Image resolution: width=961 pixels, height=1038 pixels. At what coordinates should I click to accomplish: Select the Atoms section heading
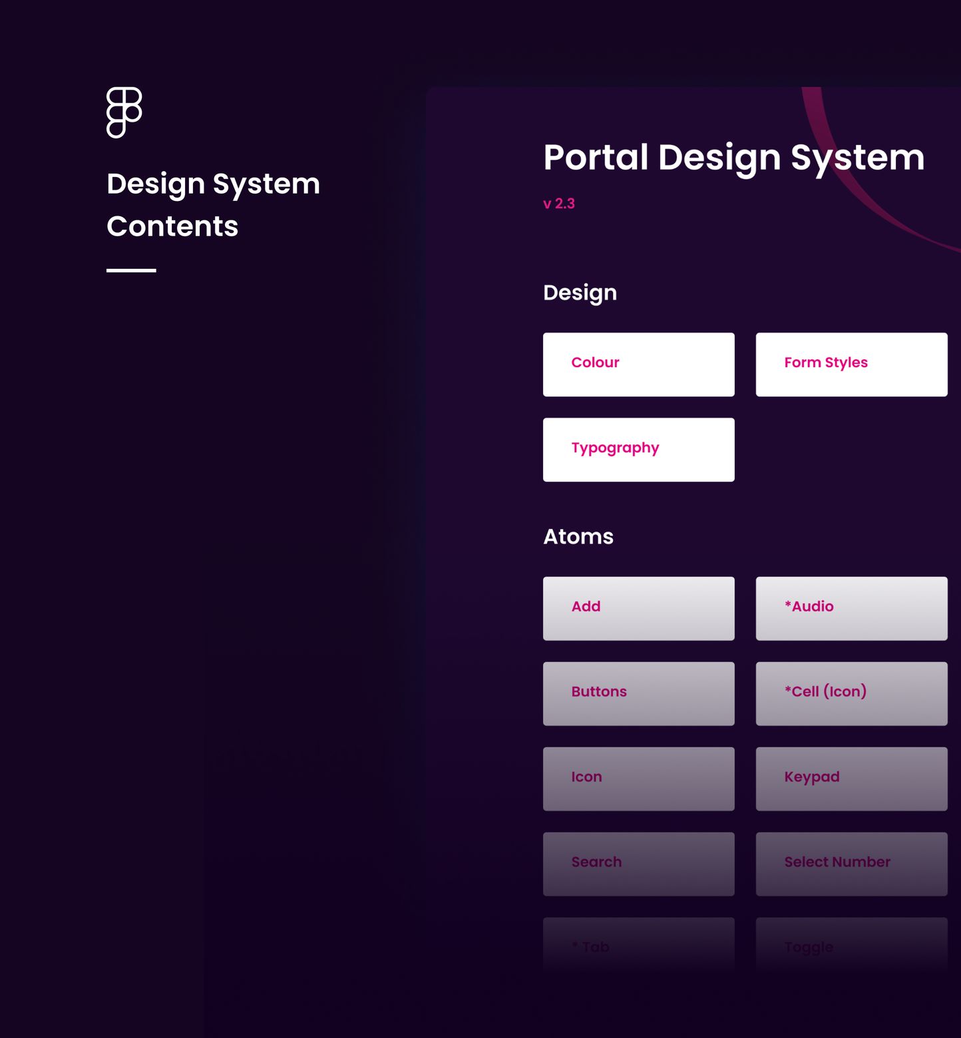[x=578, y=536]
